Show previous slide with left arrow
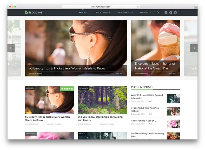Viewport: 205px width, 150px height. coord(11,48)
